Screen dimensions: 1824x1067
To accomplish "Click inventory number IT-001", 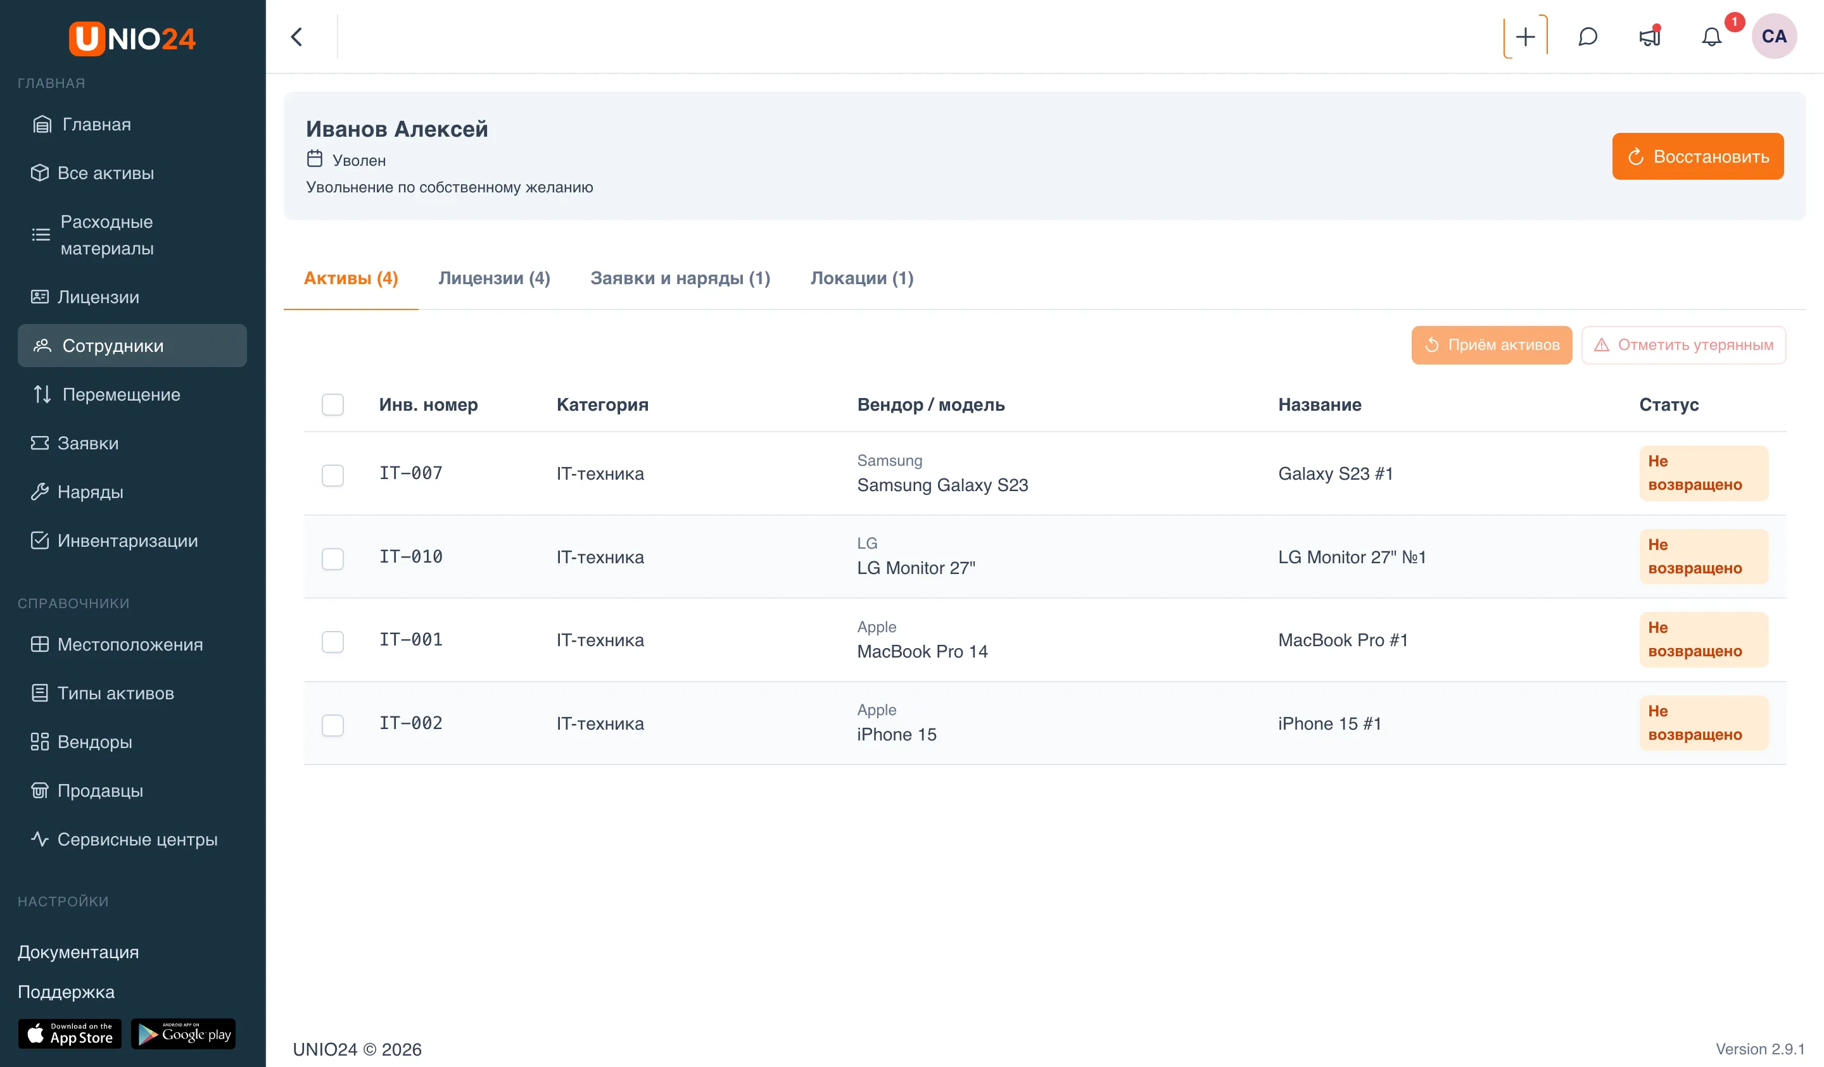I will tap(411, 639).
